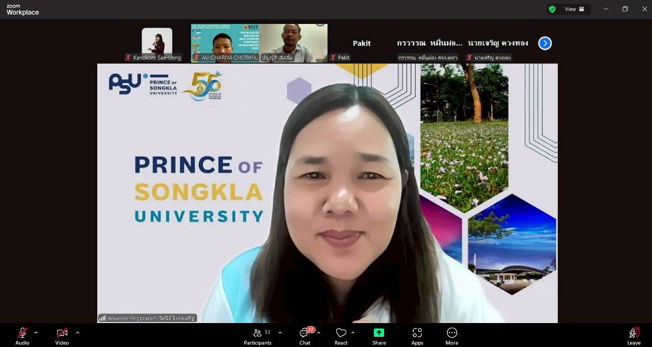Expand the React options caret
Screen dimensions: 652x347
352,333
